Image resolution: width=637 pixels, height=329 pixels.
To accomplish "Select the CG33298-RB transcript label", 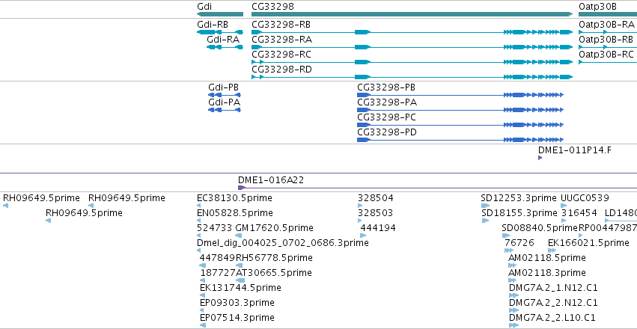I will (281, 25).
